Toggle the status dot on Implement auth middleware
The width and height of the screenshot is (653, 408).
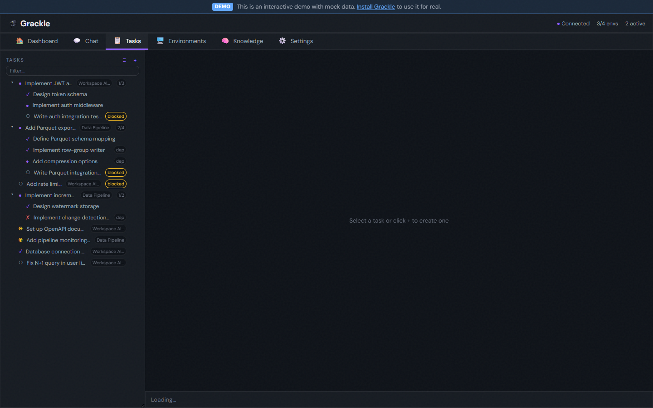coord(27,105)
